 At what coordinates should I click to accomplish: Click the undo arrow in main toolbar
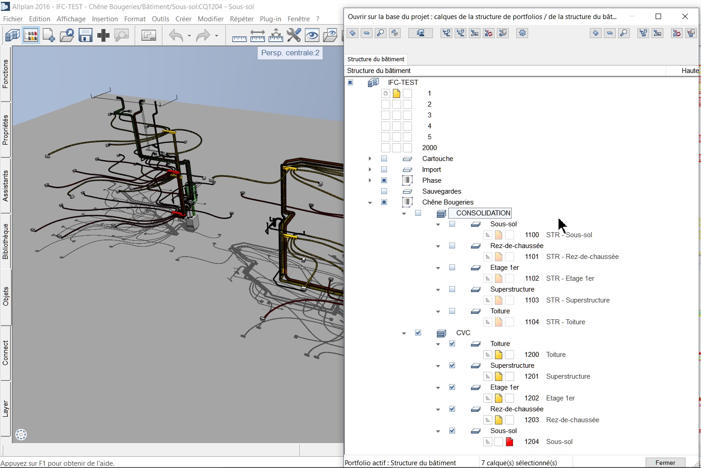(176, 35)
